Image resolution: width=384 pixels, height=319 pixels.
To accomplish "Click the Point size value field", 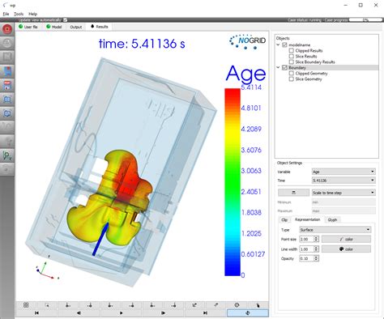I will 306,239.
